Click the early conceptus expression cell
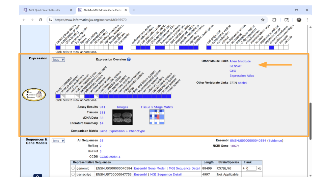The height and width of the screenshot is (182, 324). (58, 96)
